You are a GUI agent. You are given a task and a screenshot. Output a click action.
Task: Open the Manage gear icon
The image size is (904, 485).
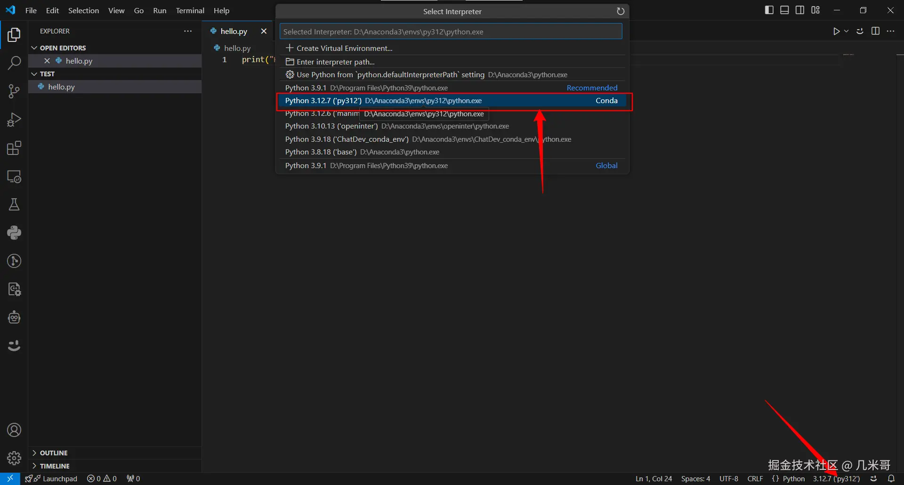point(14,458)
